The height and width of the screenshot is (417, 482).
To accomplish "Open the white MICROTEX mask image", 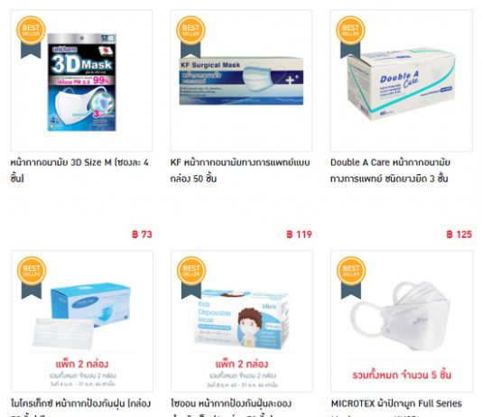I will click(x=402, y=321).
